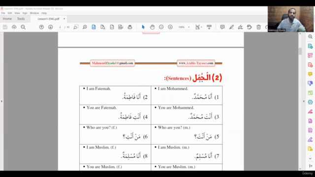Open the Edit menu

point(10,13)
